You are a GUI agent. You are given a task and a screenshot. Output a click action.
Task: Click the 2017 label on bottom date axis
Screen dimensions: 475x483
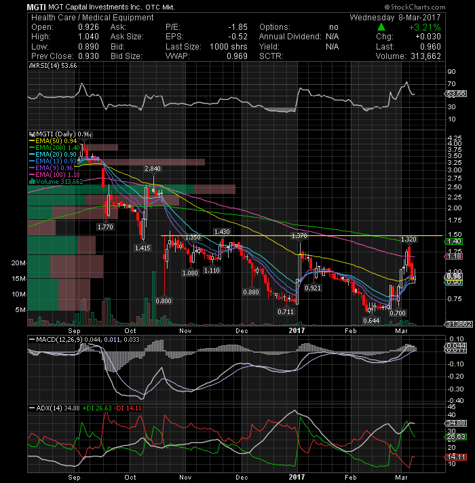297,477
